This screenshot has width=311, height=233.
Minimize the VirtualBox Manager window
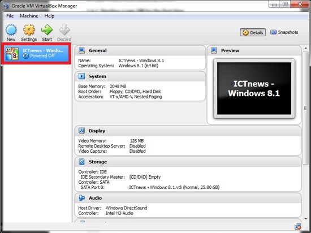(274, 5)
